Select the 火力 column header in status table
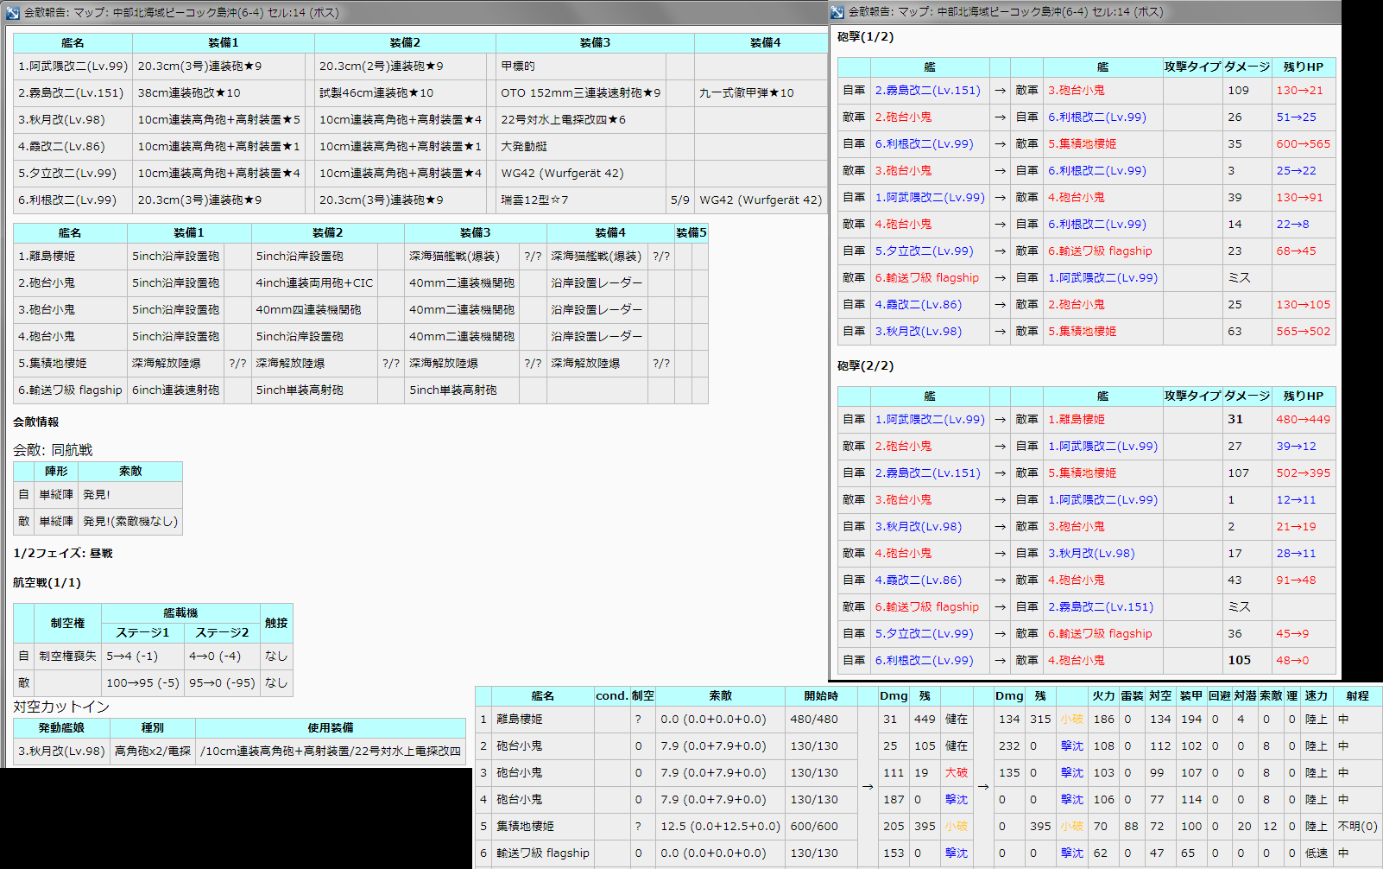1383x869 pixels. coord(1103,695)
